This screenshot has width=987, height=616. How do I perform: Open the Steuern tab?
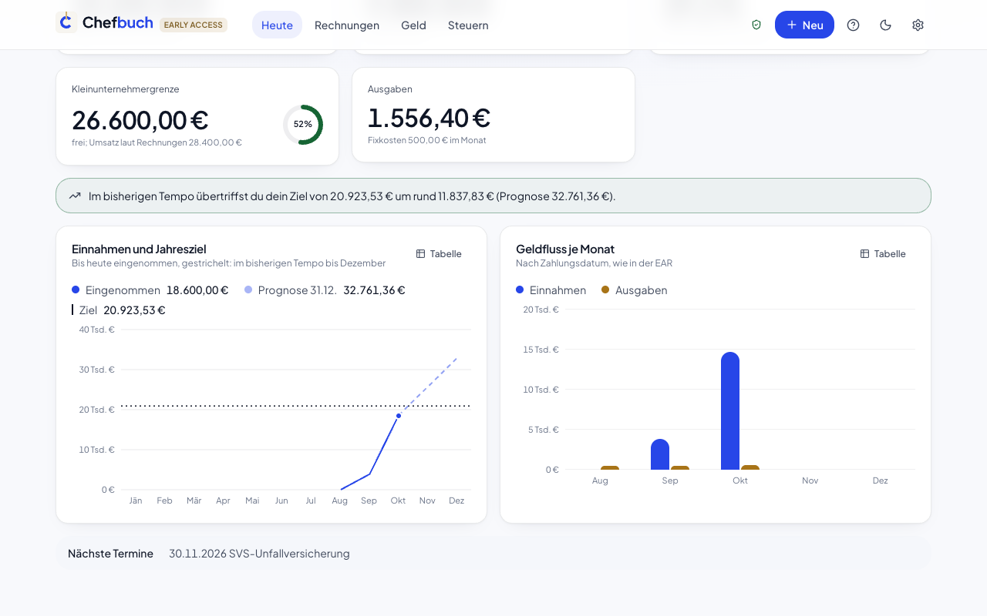tap(468, 25)
